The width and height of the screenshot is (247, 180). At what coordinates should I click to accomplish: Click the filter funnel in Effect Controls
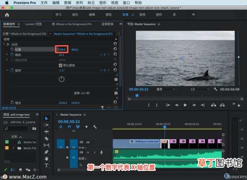click(x=102, y=108)
